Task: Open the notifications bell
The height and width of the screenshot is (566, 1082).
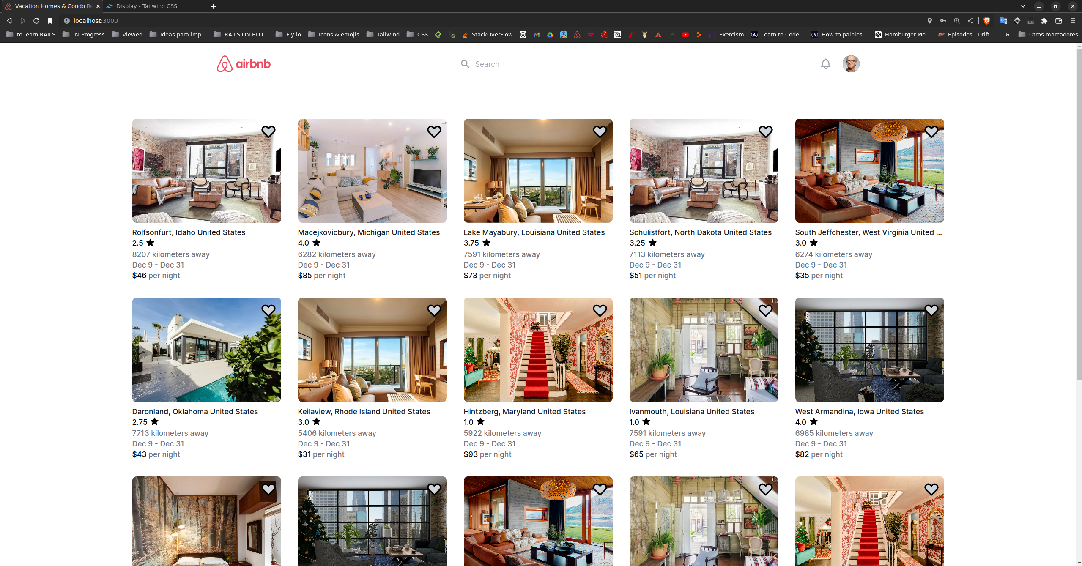Action: [x=825, y=64]
